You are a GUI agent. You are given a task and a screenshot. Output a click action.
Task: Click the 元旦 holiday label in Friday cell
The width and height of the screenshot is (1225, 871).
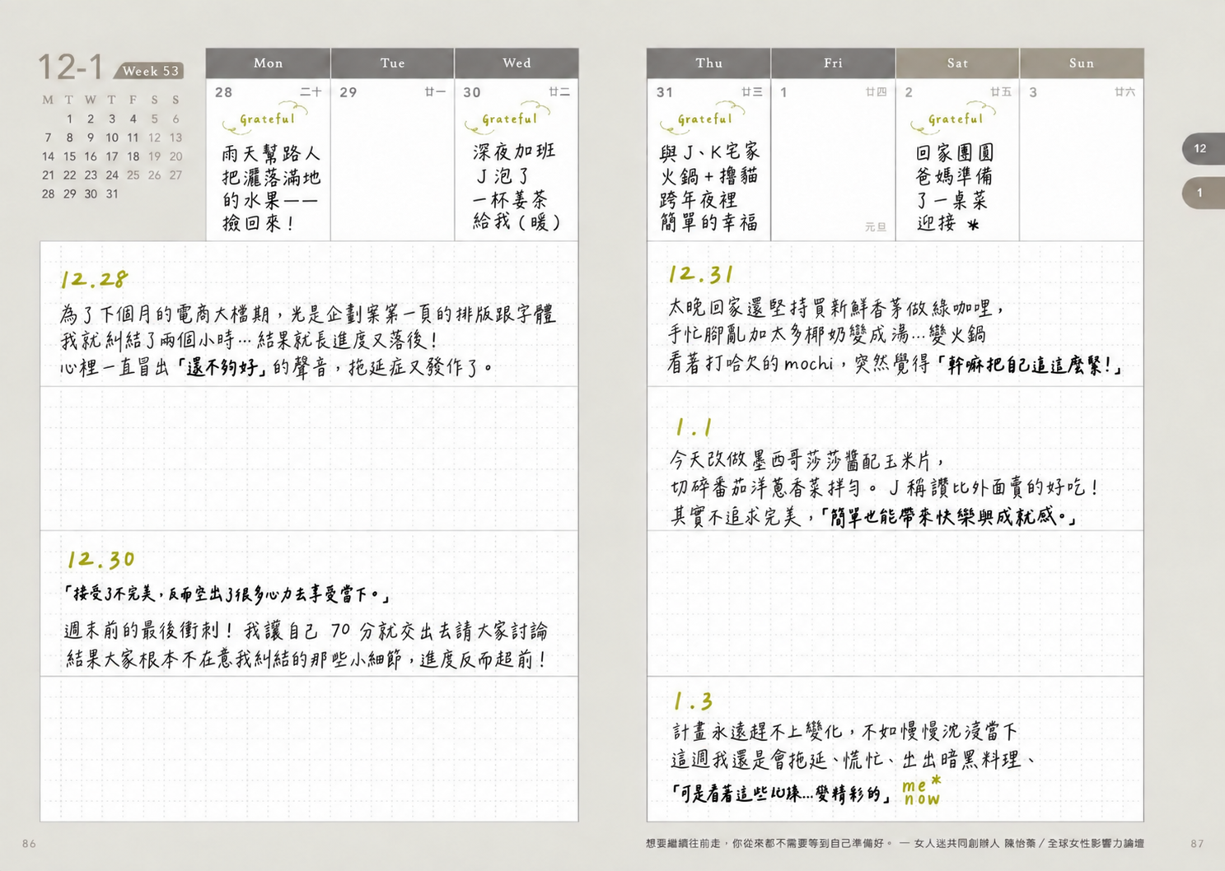pyautogui.click(x=876, y=227)
